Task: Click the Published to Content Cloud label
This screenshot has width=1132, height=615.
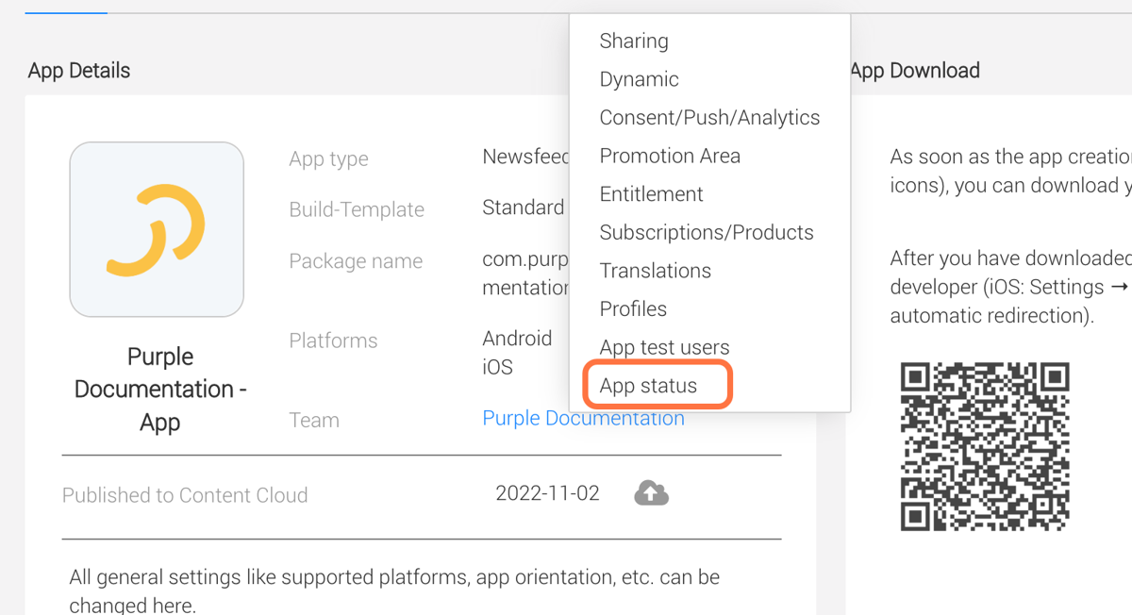Action: click(x=185, y=495)
